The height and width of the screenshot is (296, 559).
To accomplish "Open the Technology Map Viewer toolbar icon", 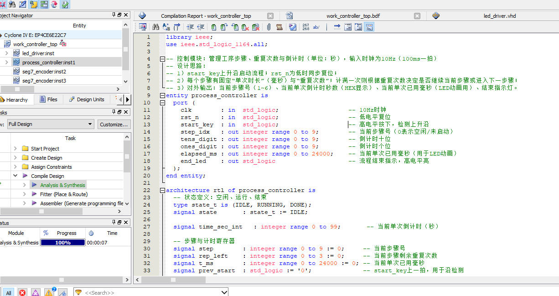I will click(44, 5).
